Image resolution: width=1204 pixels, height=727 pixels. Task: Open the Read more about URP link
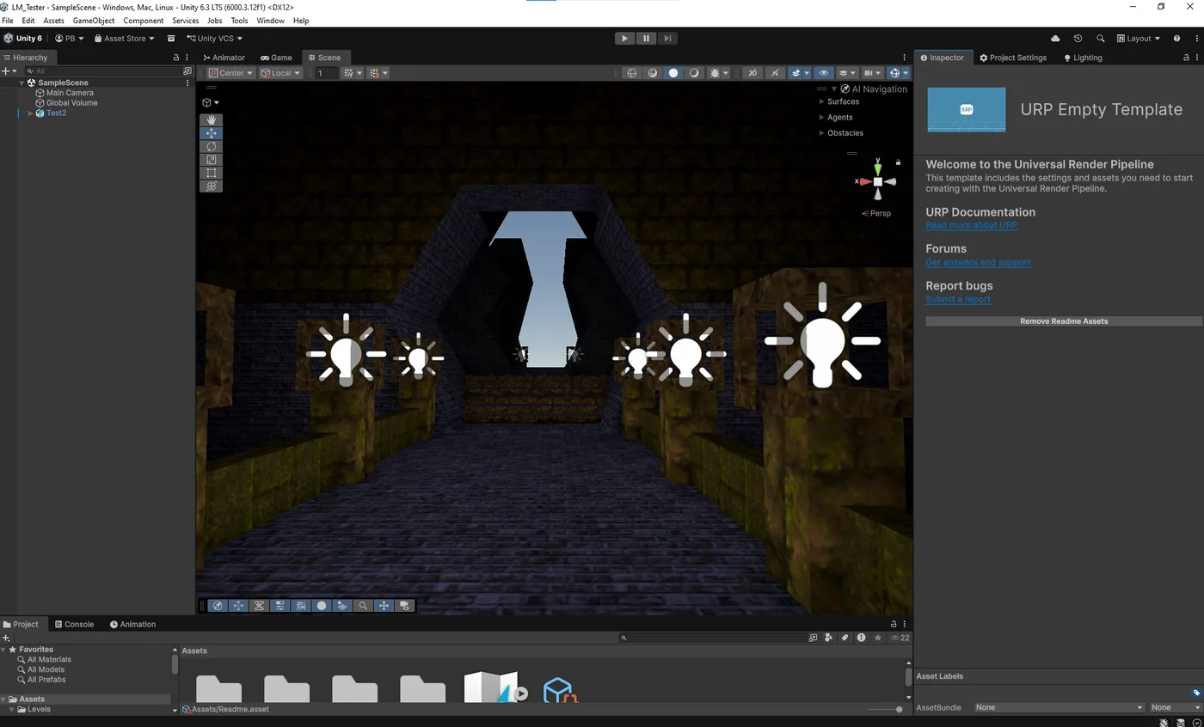pos(971,225)
